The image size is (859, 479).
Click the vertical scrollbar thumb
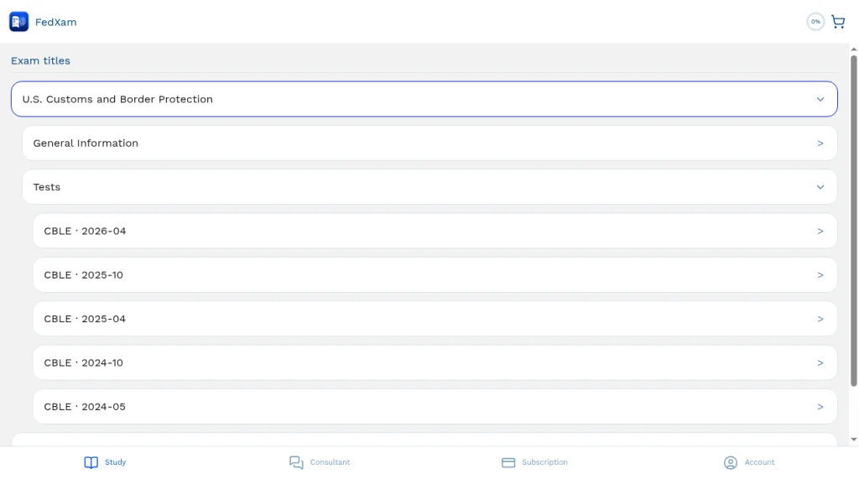pos(853,221)
